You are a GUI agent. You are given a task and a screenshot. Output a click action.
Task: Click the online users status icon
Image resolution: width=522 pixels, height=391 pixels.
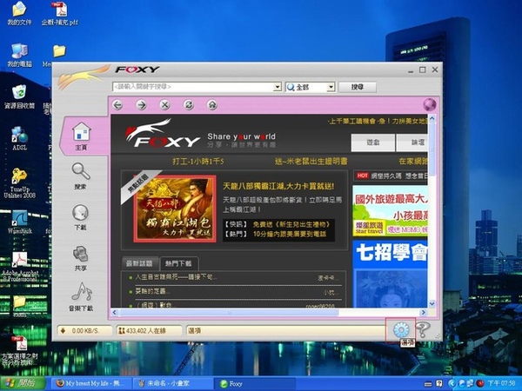click(x=122, y=330)
